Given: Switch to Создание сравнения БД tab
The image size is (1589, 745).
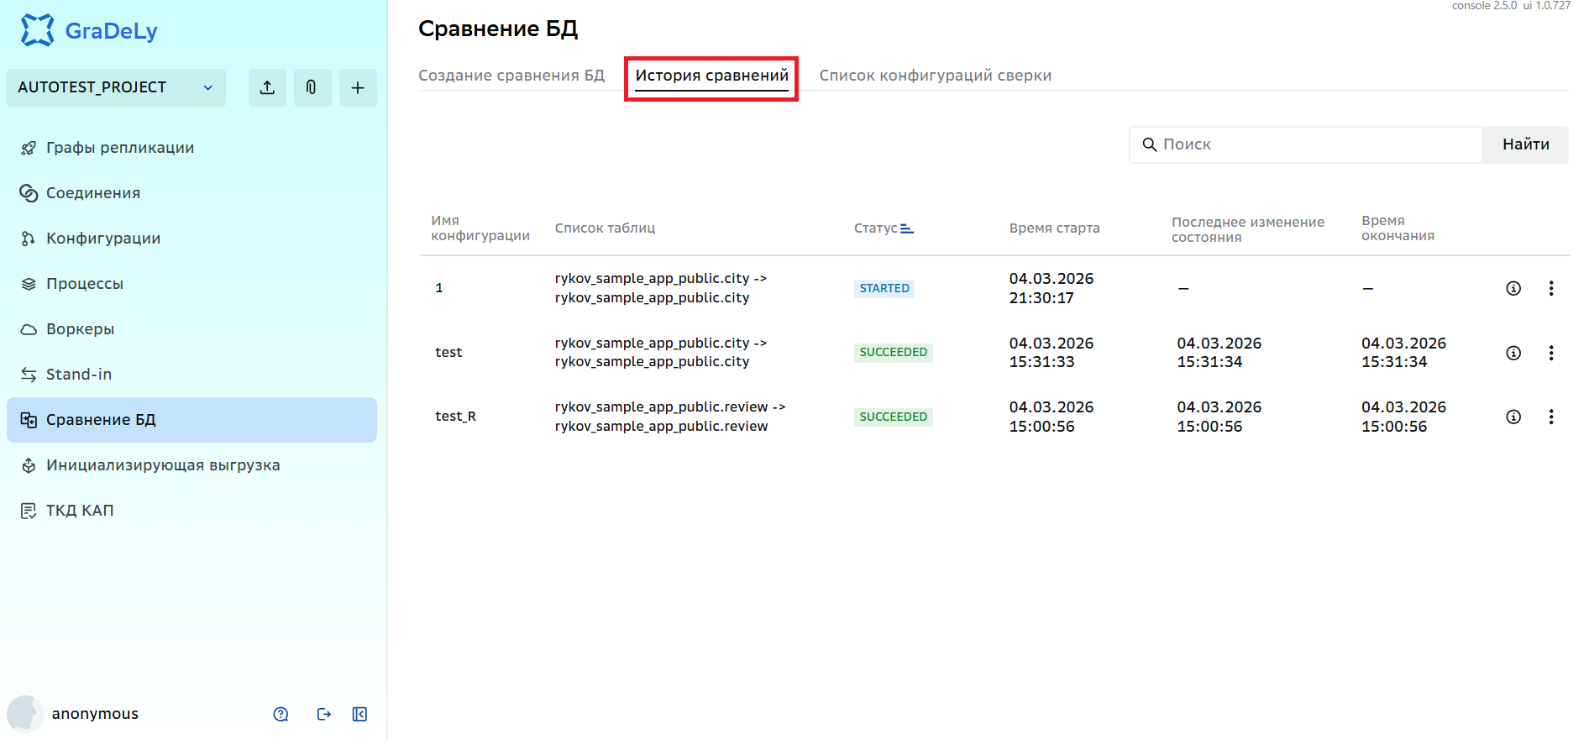Looking at the screenshot, I should coord(511,76).
